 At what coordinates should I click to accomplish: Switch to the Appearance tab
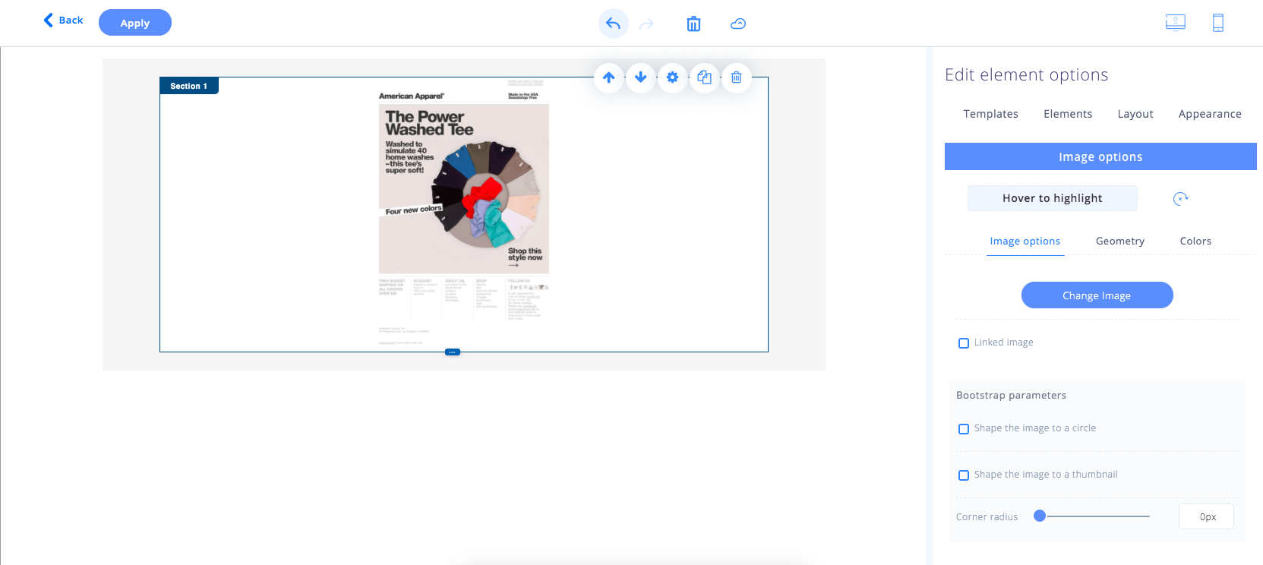[x=1209, y=114]
